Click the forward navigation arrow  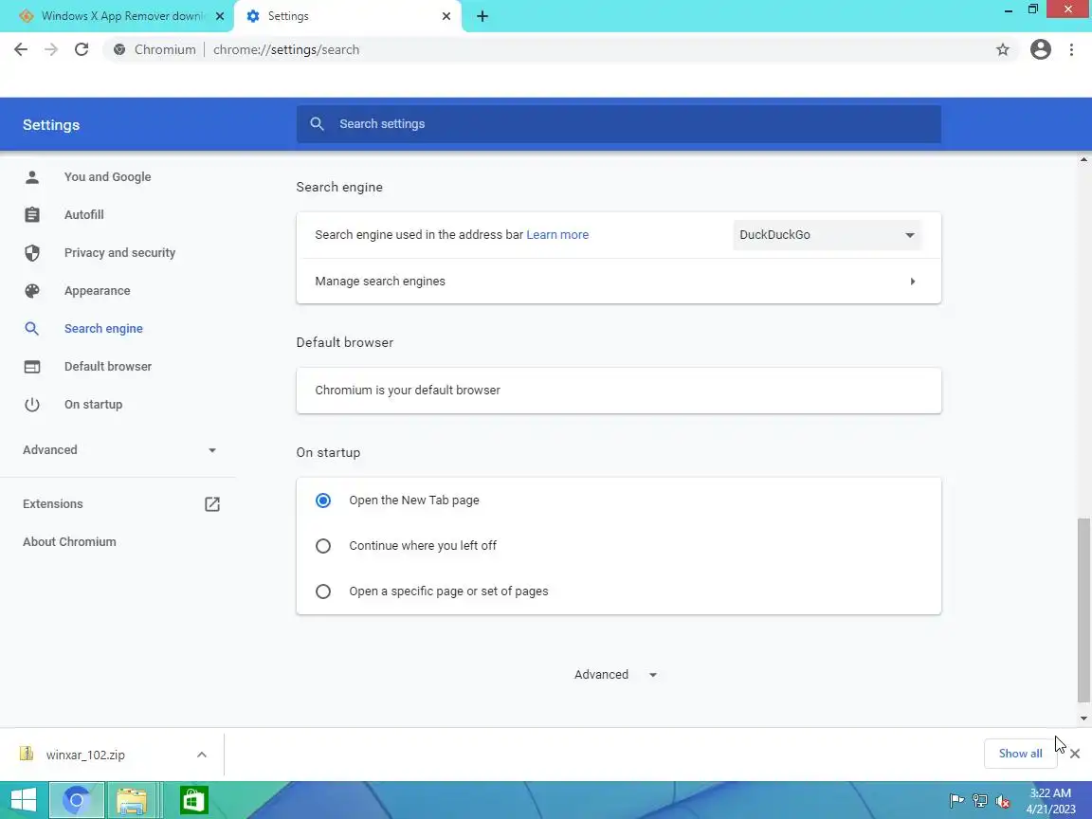(x=51, y=49)
